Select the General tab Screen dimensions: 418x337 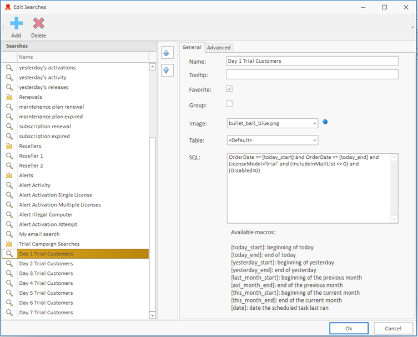[192, 48]
